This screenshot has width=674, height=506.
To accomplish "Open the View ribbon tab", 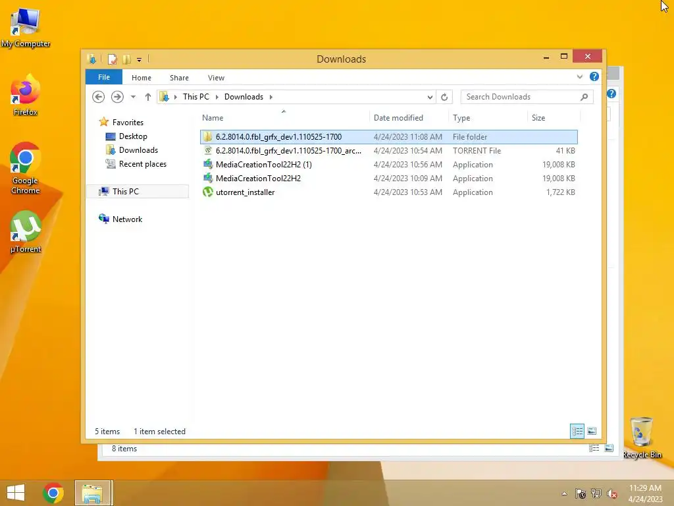I will [x=216, y=78].
